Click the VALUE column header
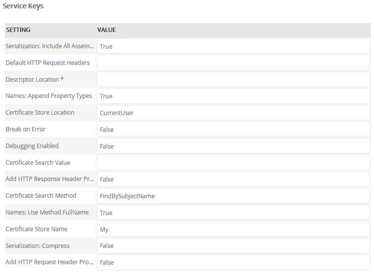Screen dimensions: 374x276 coord(107,30)
